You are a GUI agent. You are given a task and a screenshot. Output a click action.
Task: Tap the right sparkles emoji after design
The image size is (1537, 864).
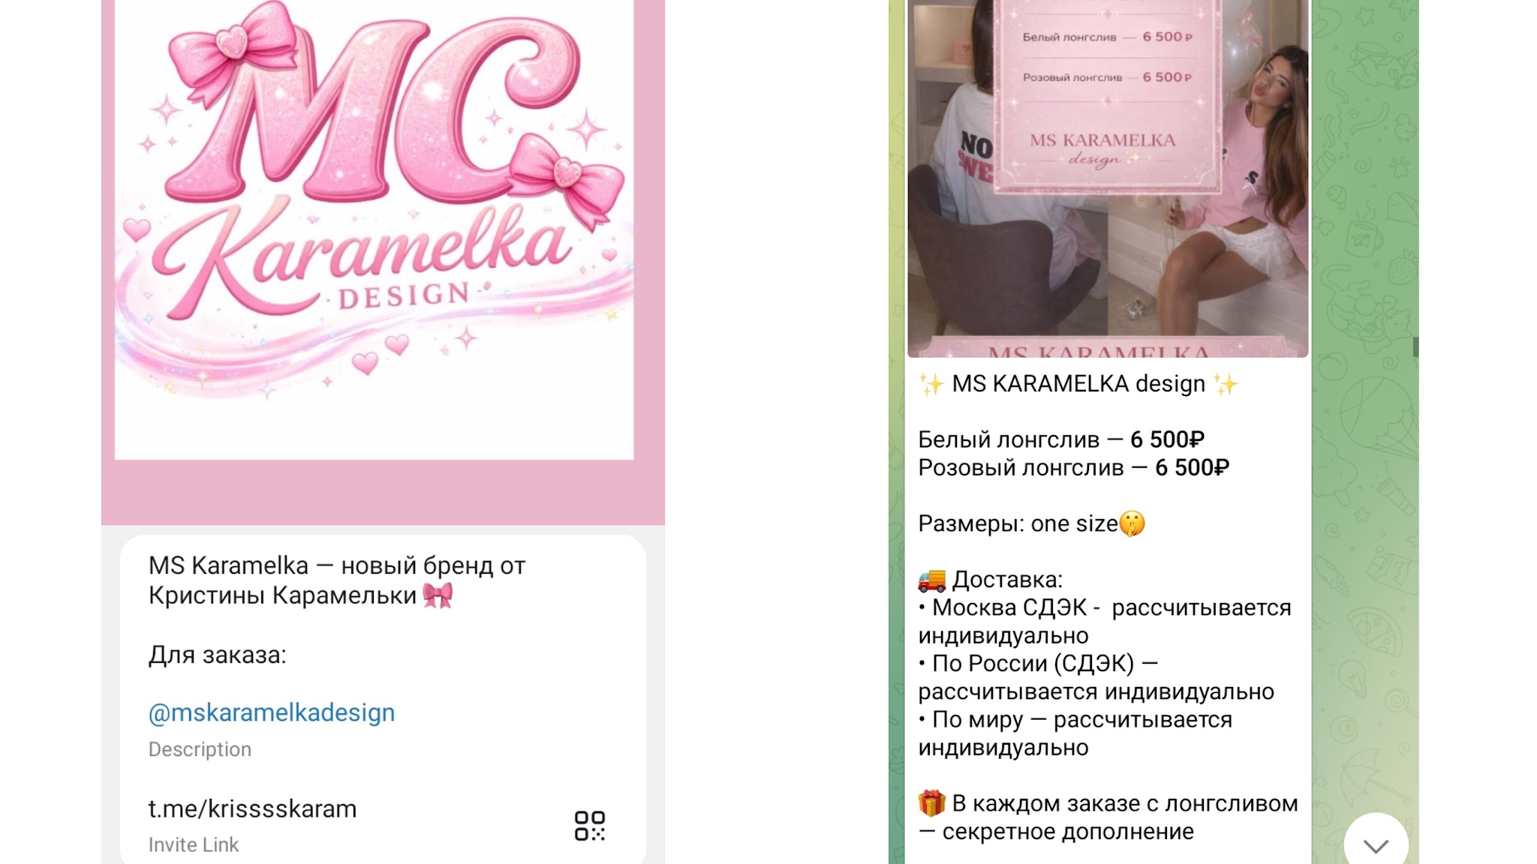pyautogui.click(x=1226, y=384)
